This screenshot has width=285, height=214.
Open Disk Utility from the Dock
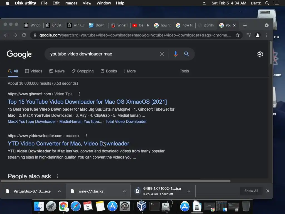point(167,206)
